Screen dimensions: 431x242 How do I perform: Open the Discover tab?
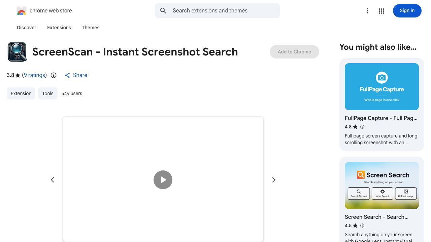pyautogui.click(x=27, y=28)
